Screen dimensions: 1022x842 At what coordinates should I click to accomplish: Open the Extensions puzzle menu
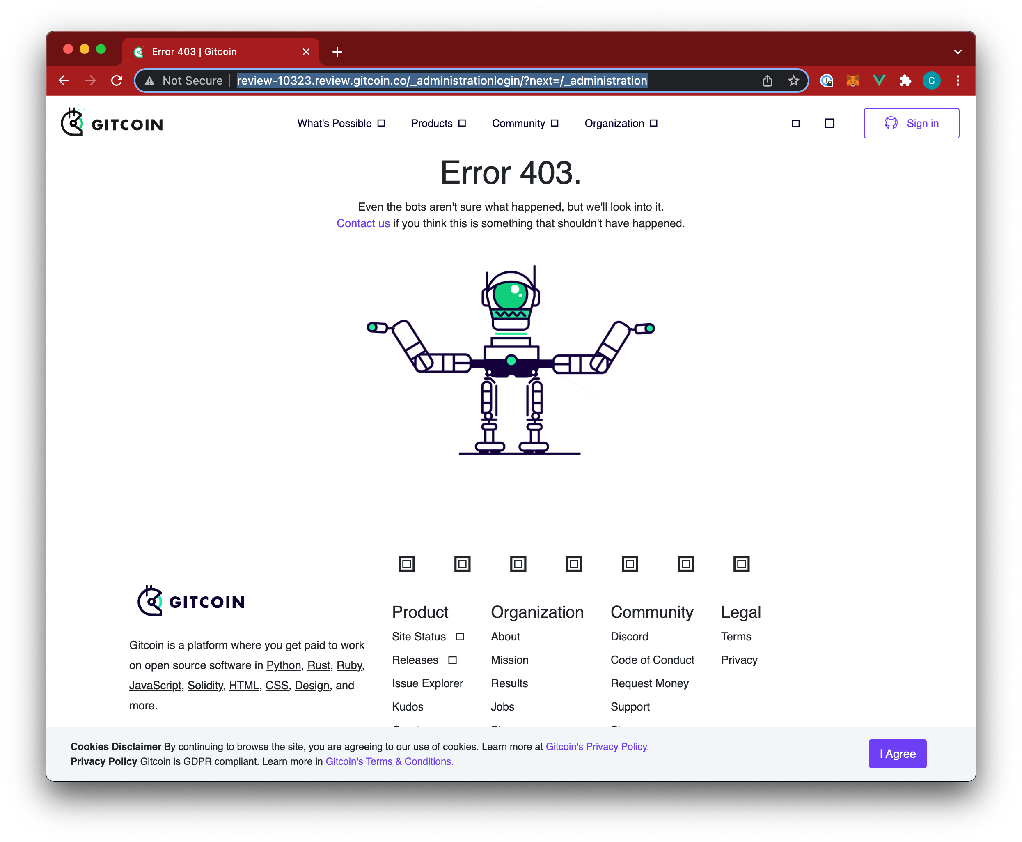[905, 81]
